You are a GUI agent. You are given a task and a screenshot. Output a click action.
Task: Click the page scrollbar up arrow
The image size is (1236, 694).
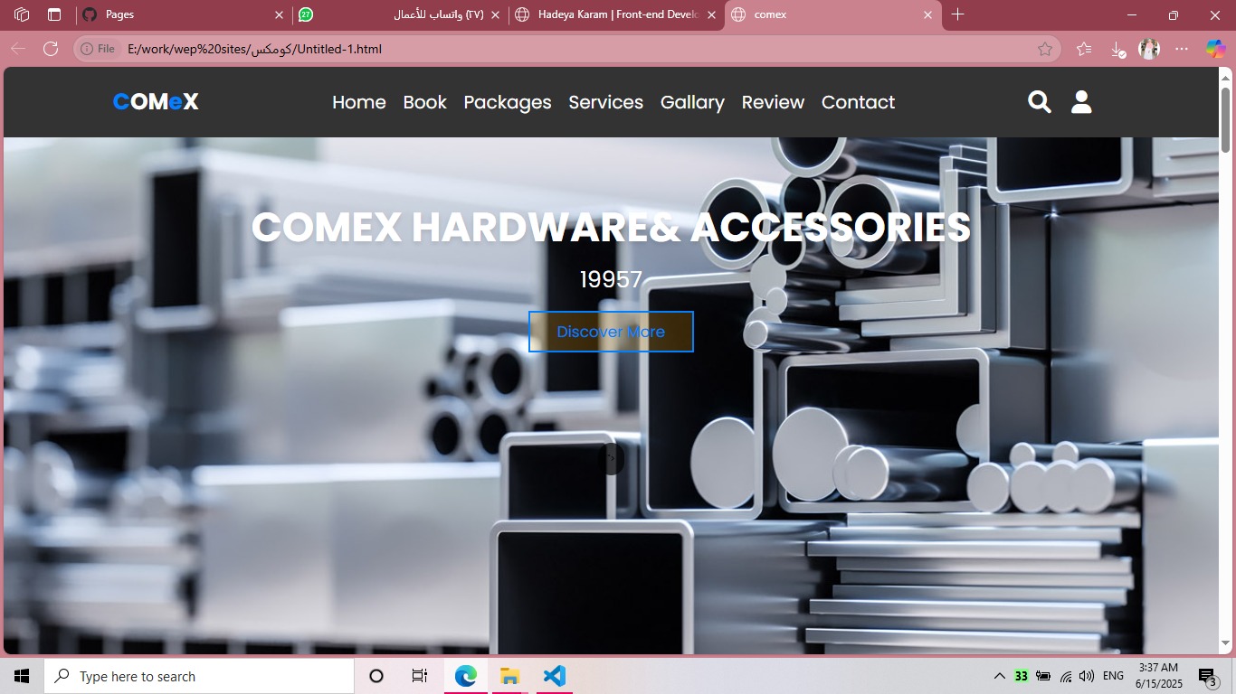pos(1226,77)
